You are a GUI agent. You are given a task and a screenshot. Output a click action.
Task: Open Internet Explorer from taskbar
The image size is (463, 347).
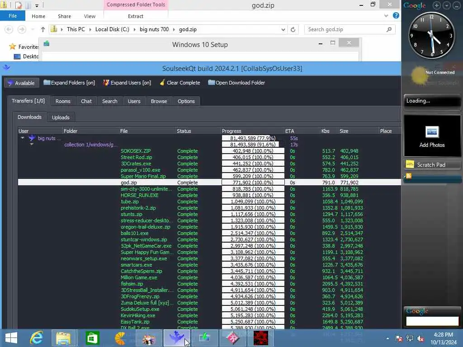[x=37, y=338]
